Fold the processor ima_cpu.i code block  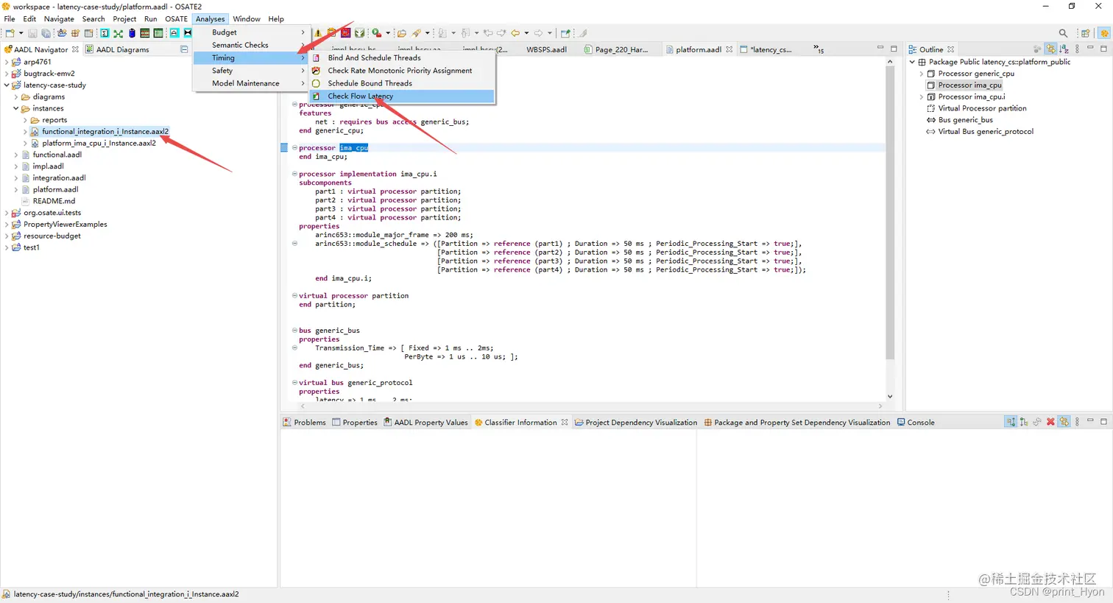294,174
